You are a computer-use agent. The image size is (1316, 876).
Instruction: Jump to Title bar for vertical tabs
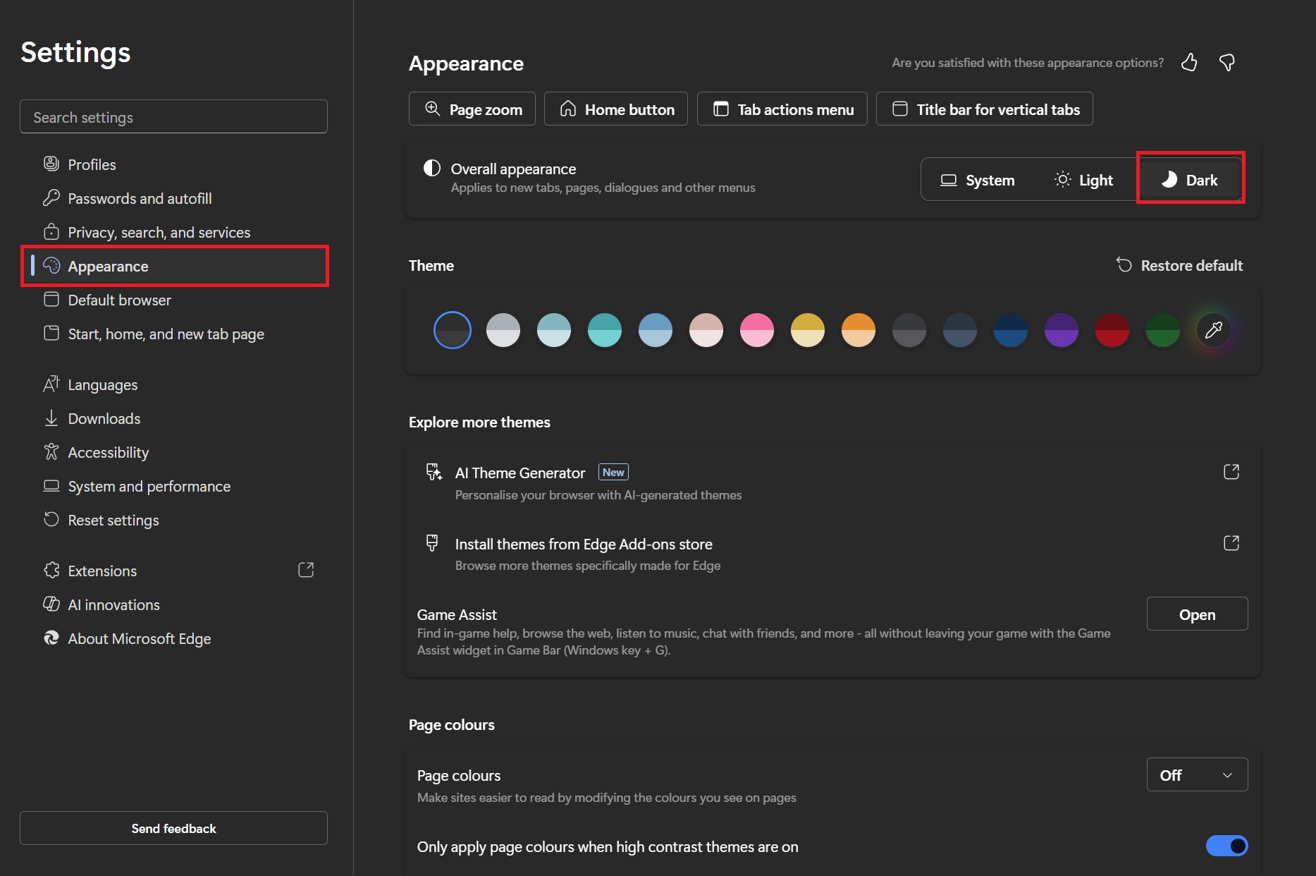(x=984, y=109)
